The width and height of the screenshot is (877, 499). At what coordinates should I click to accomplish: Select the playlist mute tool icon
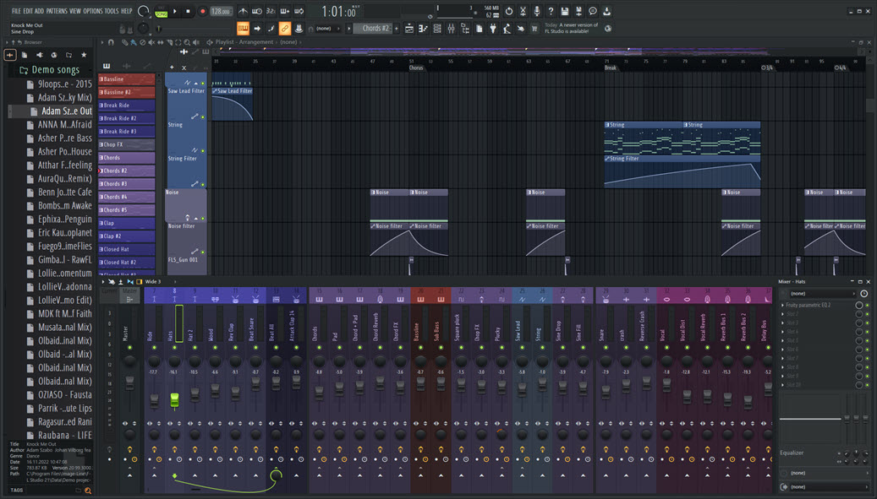click(x=151, y=42)
